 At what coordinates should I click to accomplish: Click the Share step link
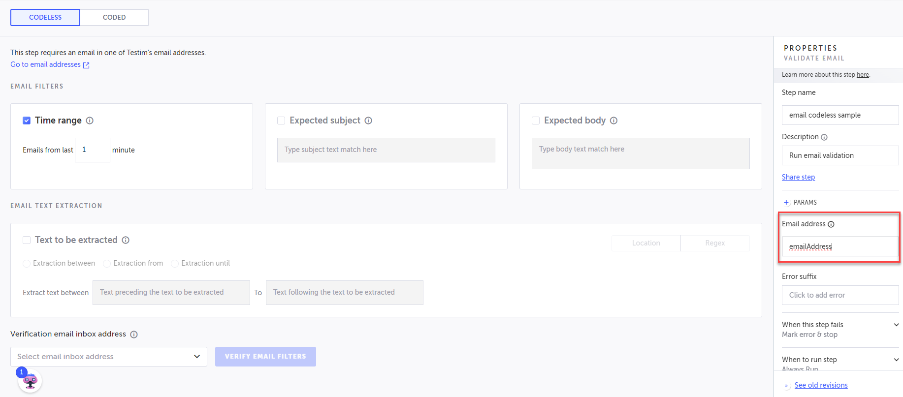point(798,177)
